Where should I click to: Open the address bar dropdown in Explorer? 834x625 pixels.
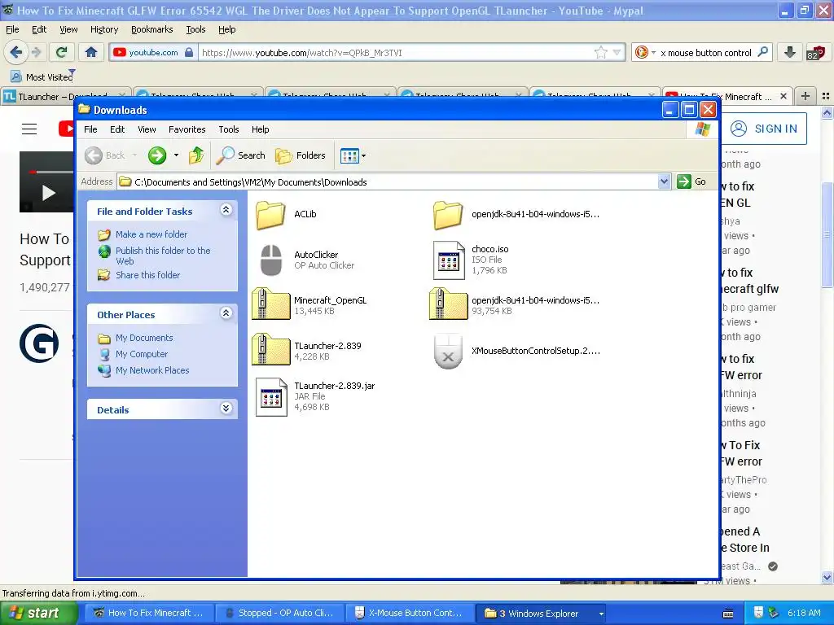pyautogui.click(x=664, y=181)
